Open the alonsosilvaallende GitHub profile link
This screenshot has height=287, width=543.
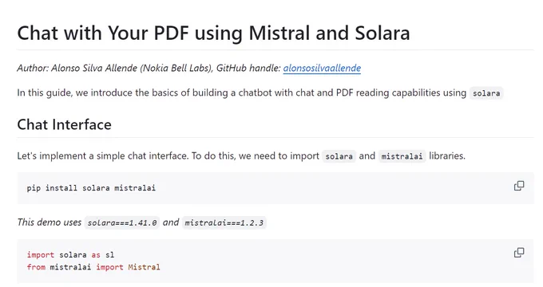click(x=322, y=68)
